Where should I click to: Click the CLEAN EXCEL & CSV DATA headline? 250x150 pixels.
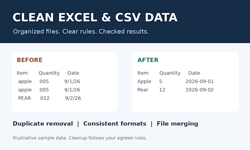tap(95, 17)
